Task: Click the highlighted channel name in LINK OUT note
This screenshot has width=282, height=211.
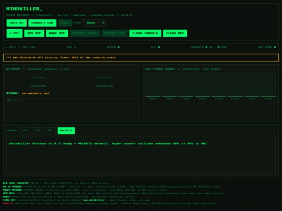Action: click(x=93, y=200)
